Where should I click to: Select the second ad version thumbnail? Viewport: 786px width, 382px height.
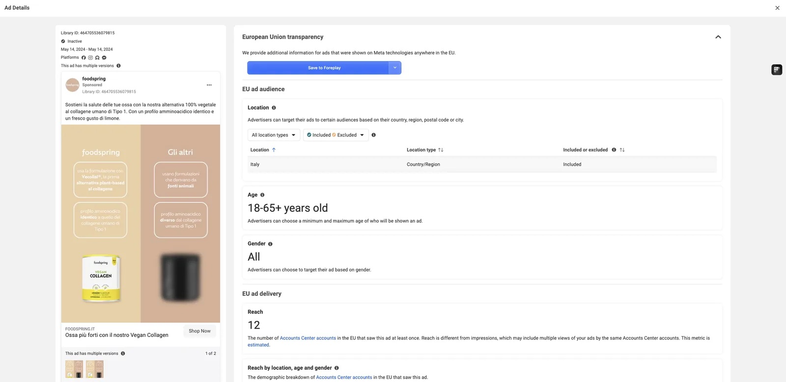click(95, 369)
